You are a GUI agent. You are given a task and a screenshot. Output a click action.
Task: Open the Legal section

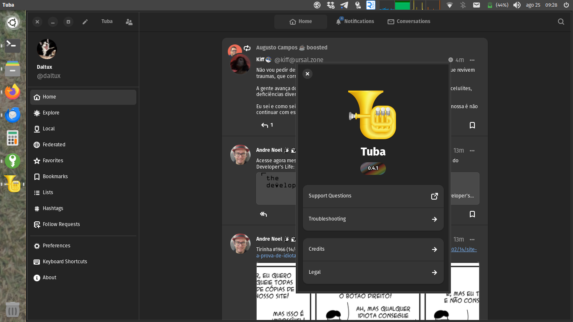pyautogui.click(x=373, y=272)
